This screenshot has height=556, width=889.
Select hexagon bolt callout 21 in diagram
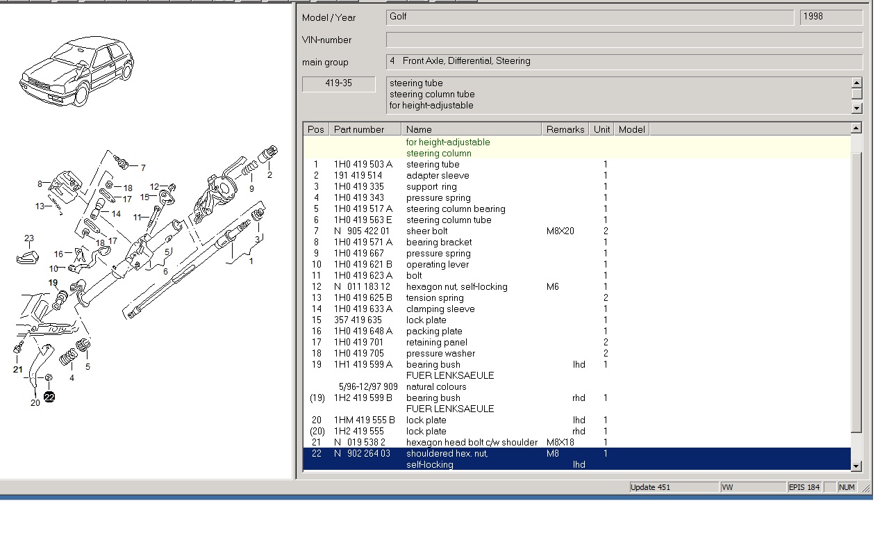18,369
